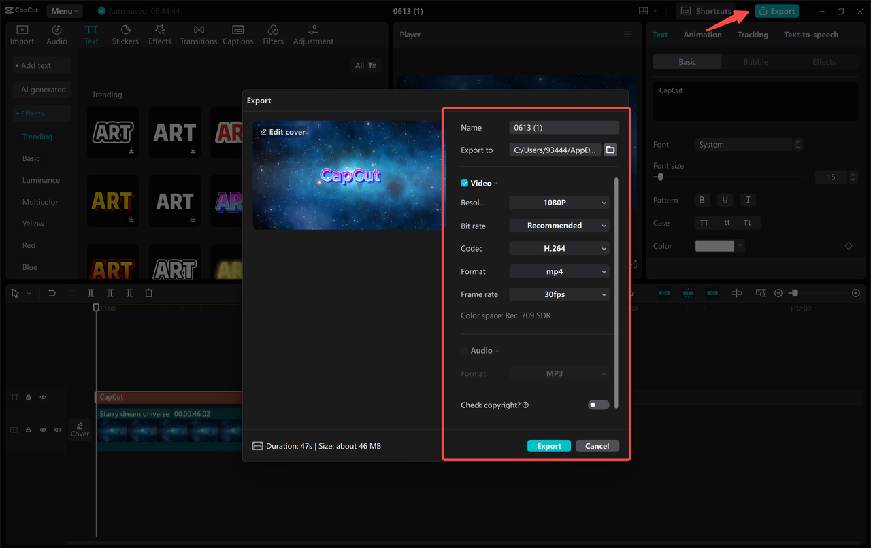Screen dimensions: 871x548
Task: Click Edit cover above the preview
Action: (x=283, y=131)
